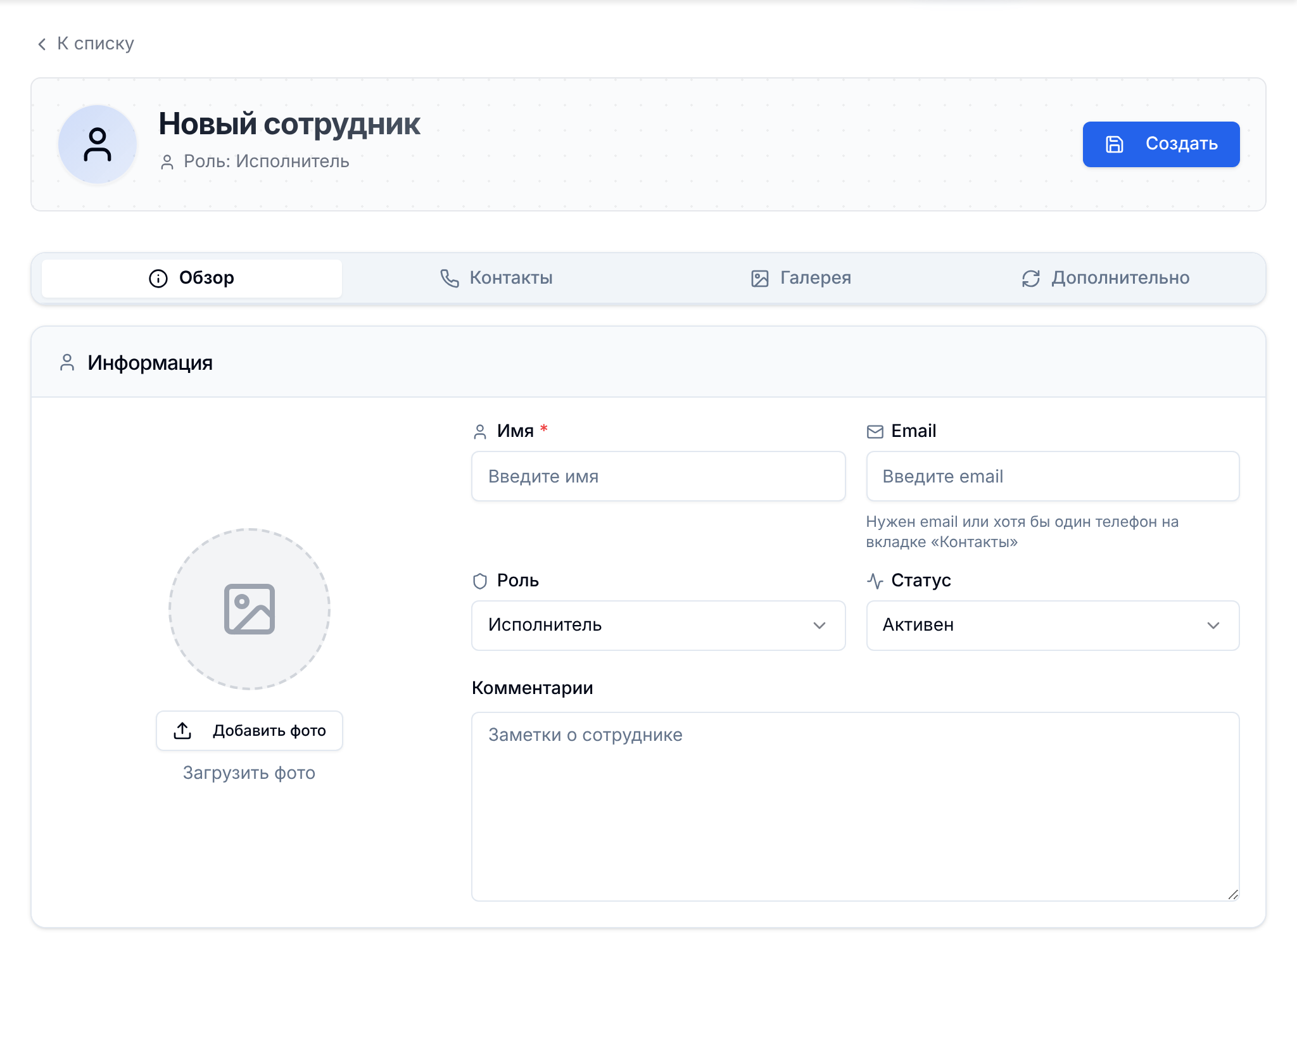Focus the Введите имя input field

click(659, 476)
